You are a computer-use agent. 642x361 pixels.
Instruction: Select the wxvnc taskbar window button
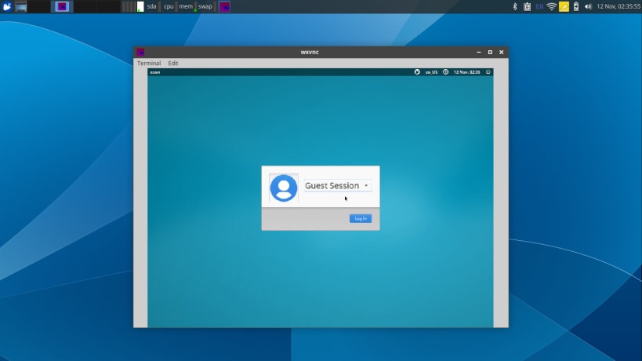point(62,6)
